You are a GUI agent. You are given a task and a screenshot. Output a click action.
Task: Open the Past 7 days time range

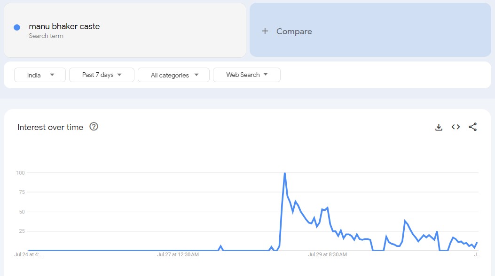(x=102, y=75)
